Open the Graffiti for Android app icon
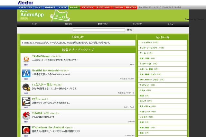Image resolution: width=206 pixels, height=137 pixels. 26,73
